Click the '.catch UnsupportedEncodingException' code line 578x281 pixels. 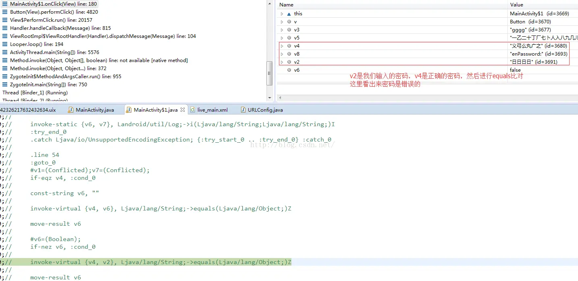click(x=181, y=139)
